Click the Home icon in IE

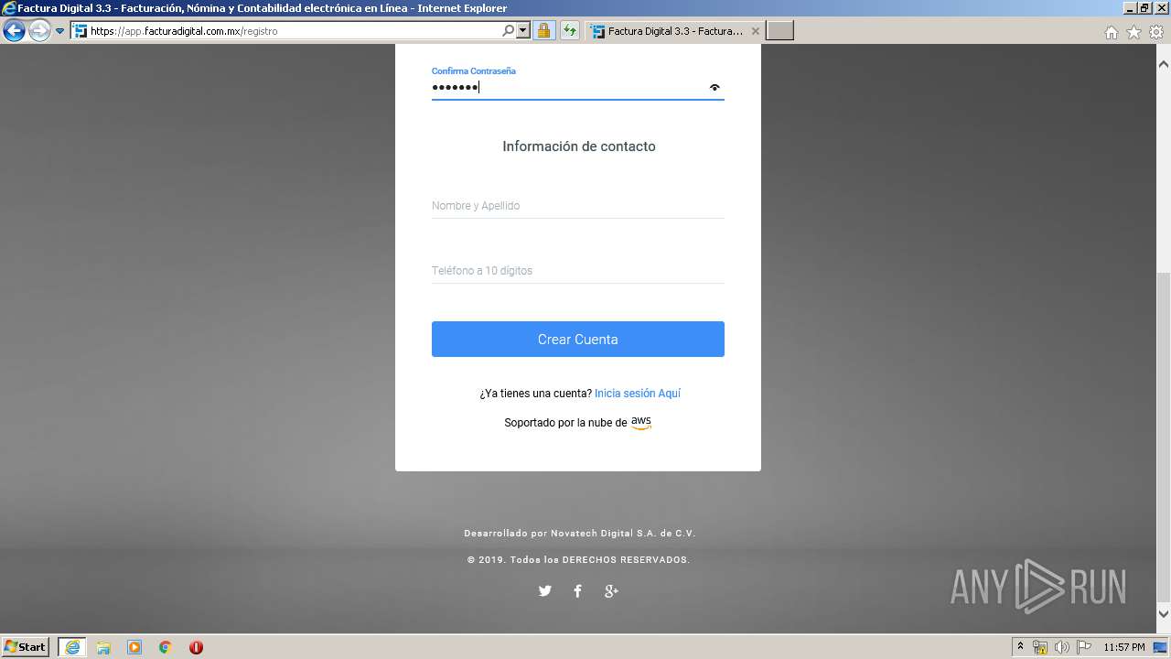[1111, 32]
